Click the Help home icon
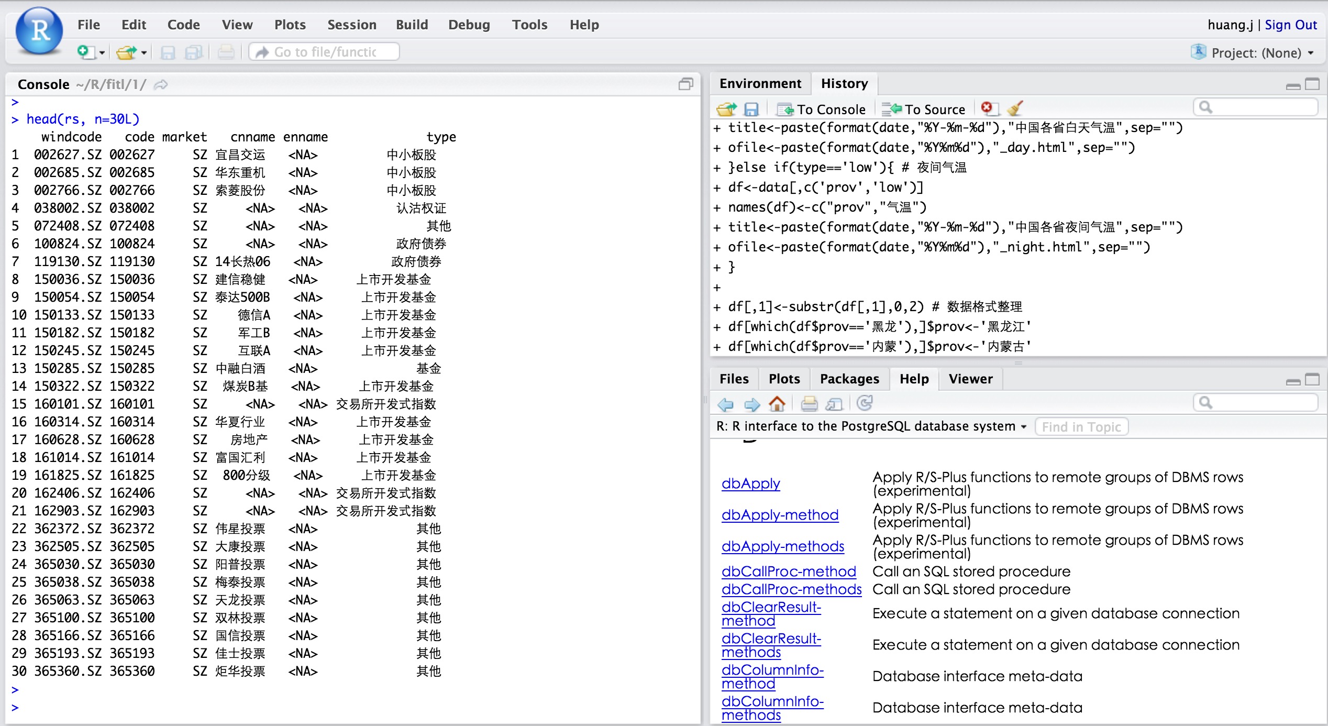This screenshot has width=1328, height=726. click(777, 403)
